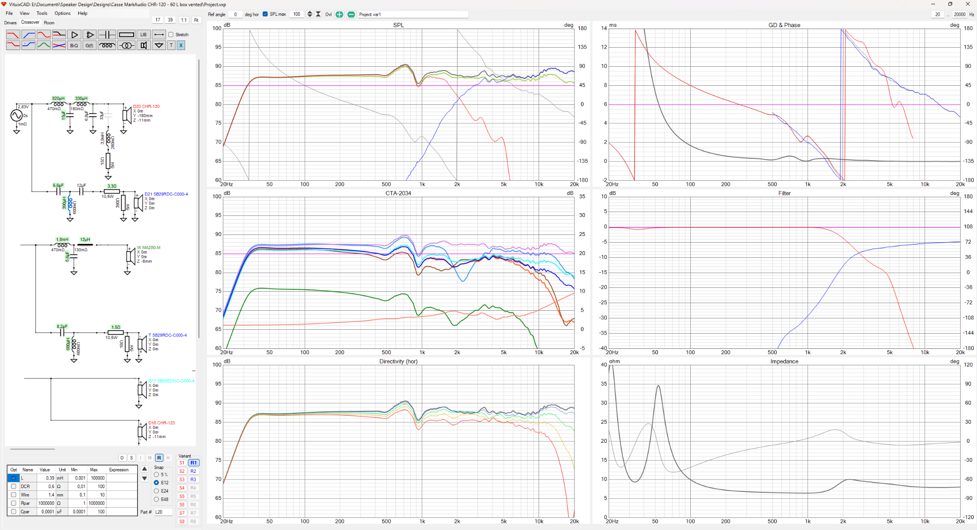This screenshot has height=530, width=977.
Task: Select the E48 snap option
Action: click(x=156, y=499)
